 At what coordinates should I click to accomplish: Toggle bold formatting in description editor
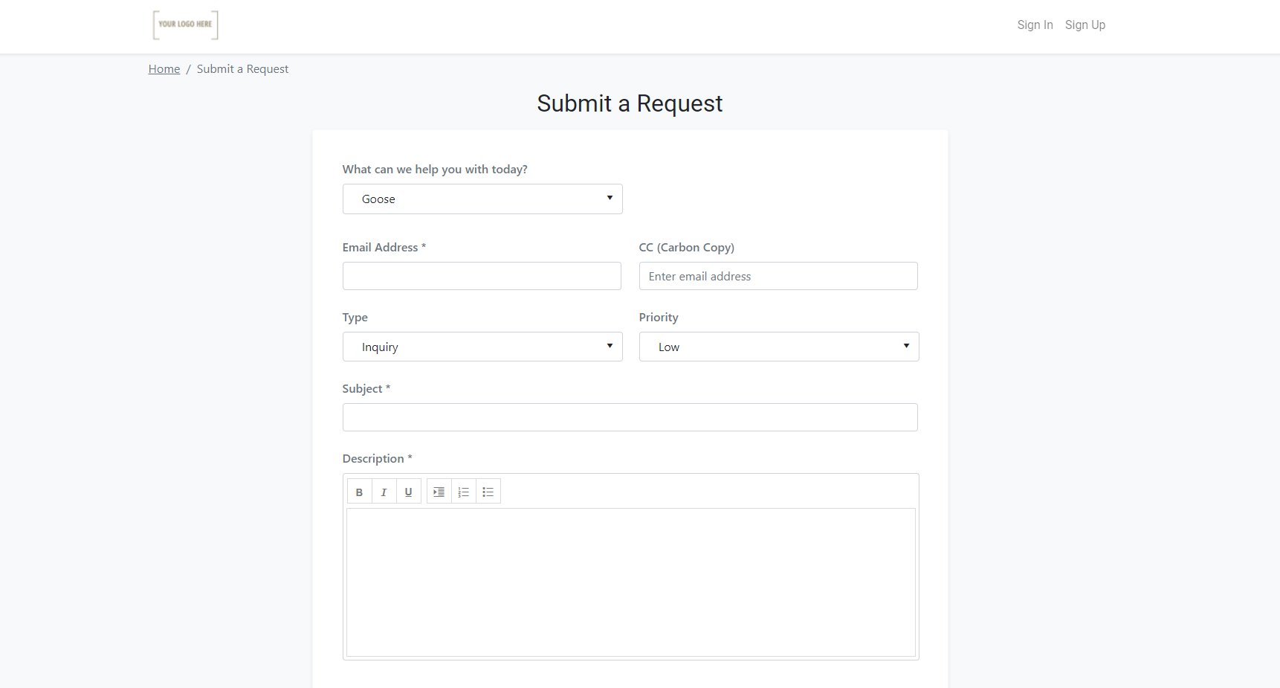360,492
